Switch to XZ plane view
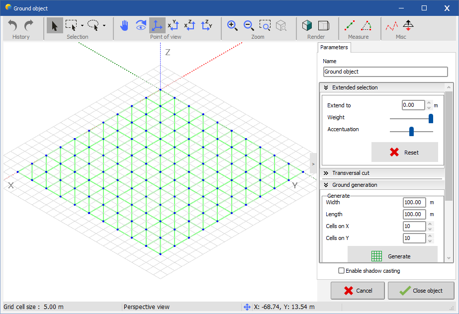The height and width of the screenshot is (314, 459). click(x=190, y=25)
